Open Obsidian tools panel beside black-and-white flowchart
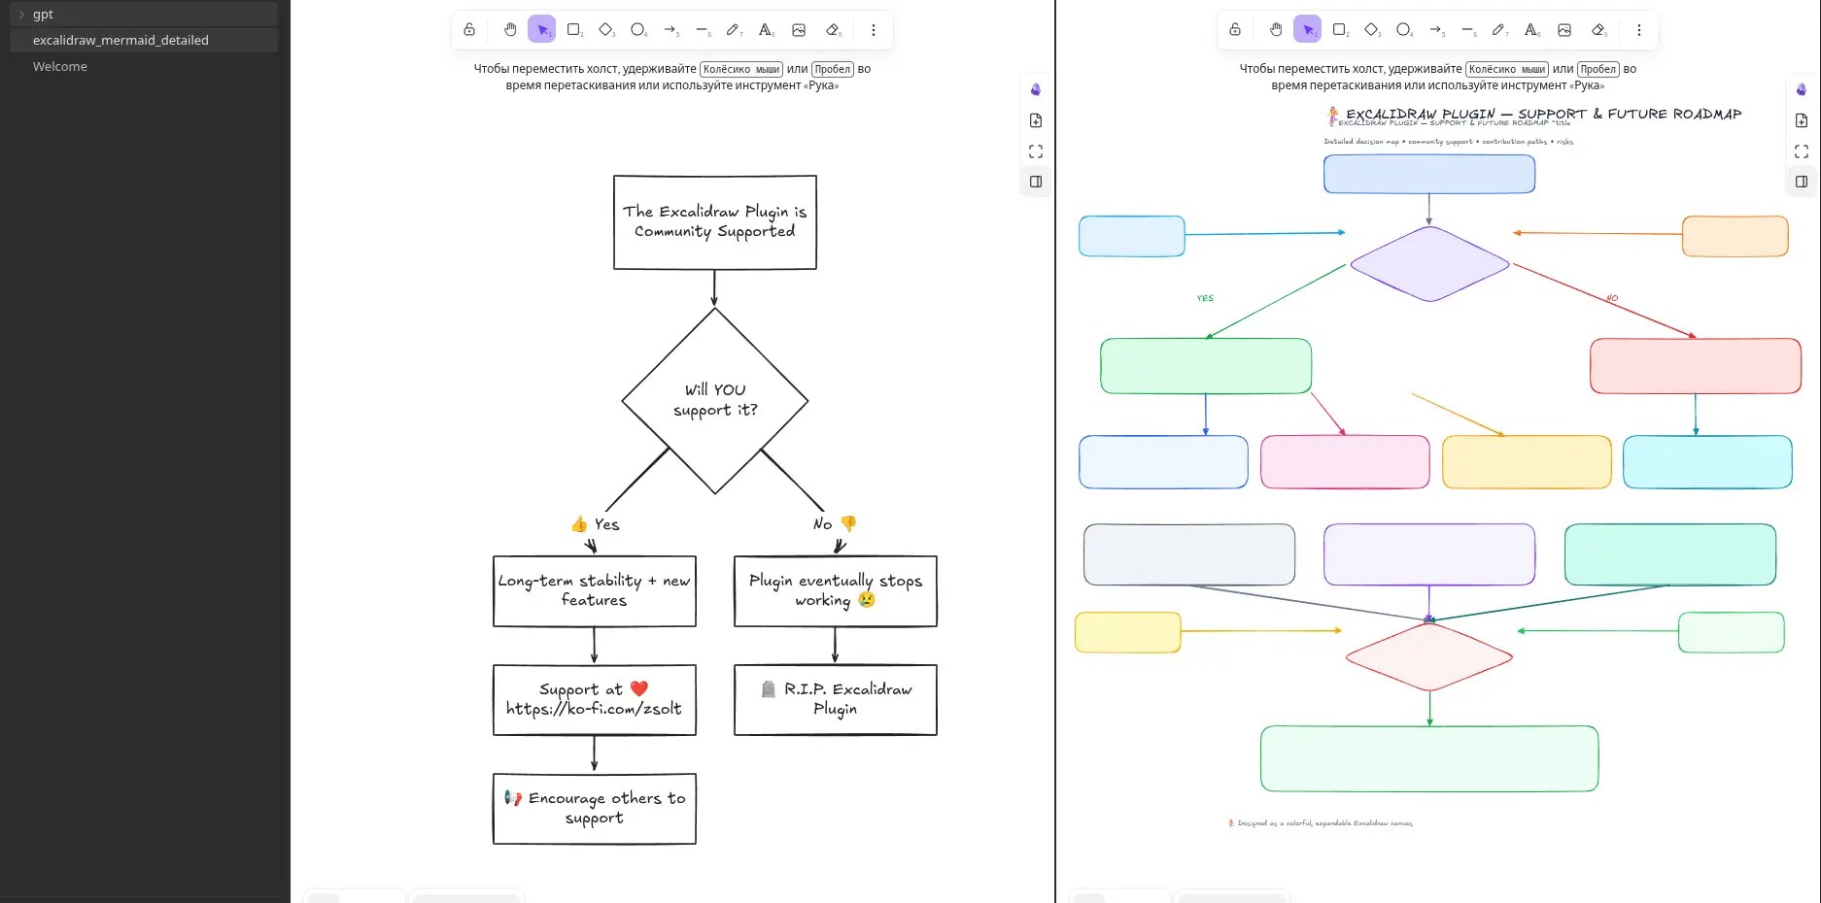 point(1036,89)
